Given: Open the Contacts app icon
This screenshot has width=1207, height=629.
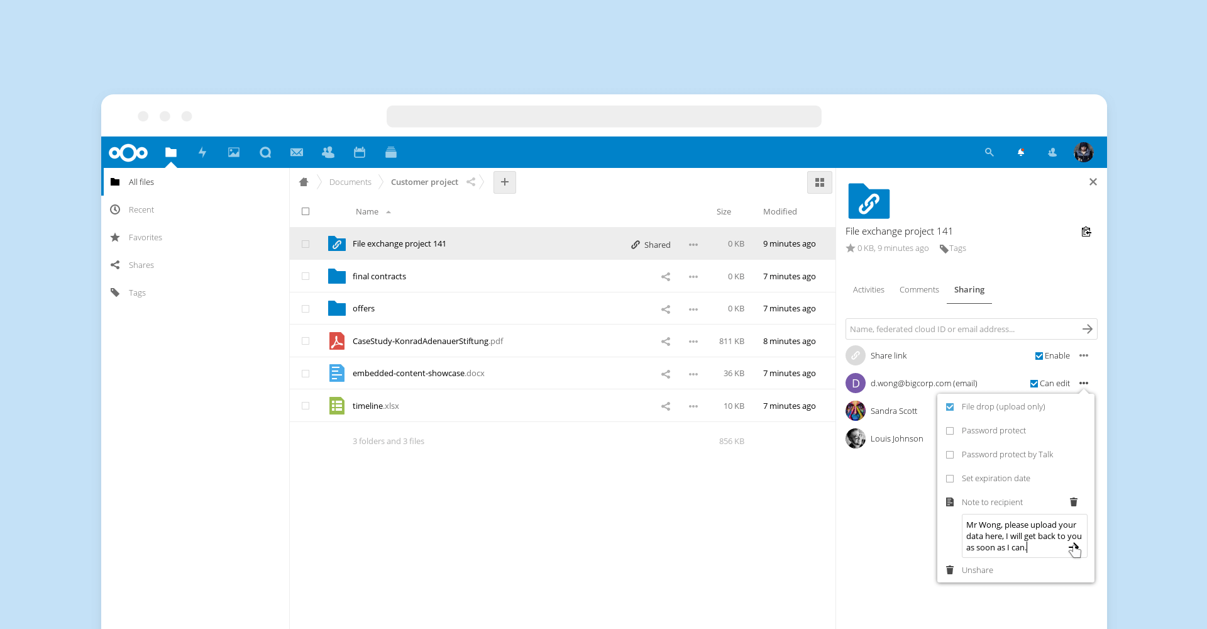Looking at the screenshot, I should [x=328, y=152].
